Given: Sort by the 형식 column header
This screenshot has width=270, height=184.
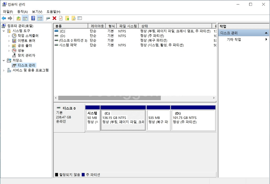Looking at the screenshot, I should tap(111, 26).
